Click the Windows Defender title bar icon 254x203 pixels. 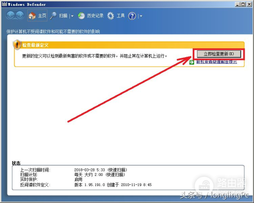5,4
